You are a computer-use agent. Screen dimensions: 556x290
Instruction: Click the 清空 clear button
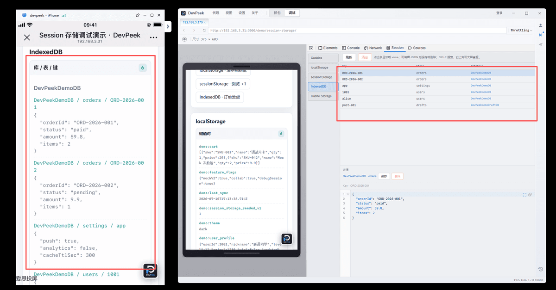(x=365, y=57)
